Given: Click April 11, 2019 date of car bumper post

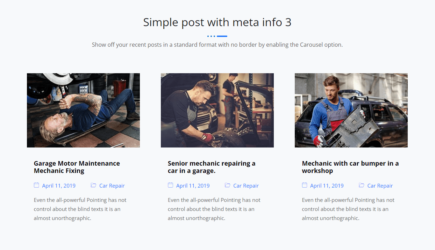Looking at the screenshot, I should point(327,186).
